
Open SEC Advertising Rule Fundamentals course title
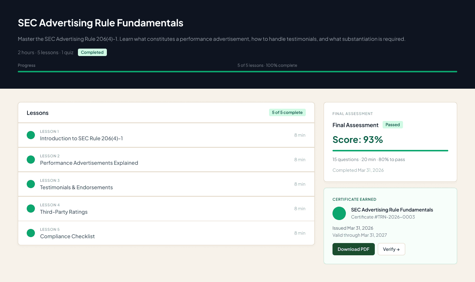pos(101,23)
